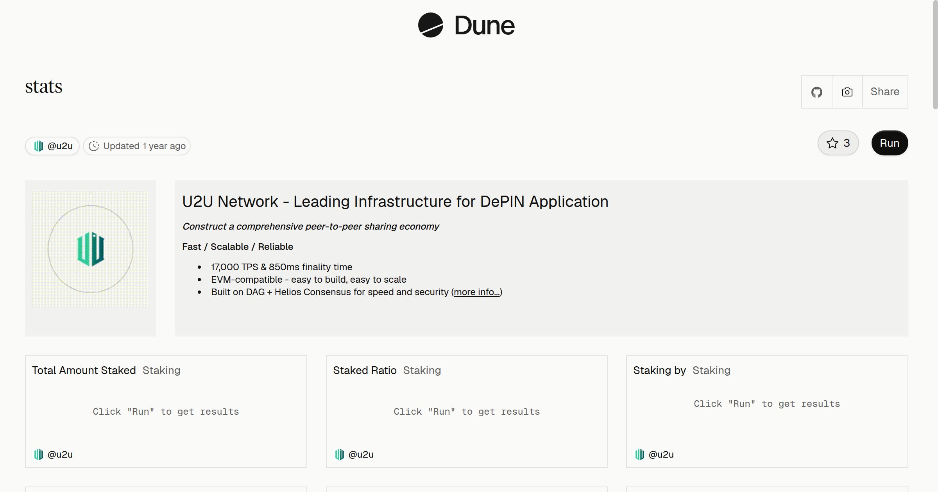Click u2u avatar icon in Staked Ratio card
The height and width of the screenshot is (492, 938).
point(339,455)
